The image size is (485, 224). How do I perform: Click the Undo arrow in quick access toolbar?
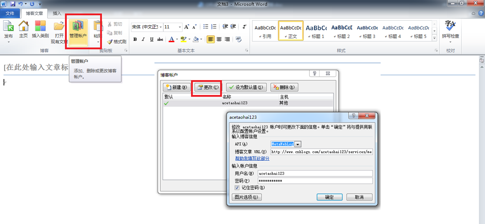21,4
